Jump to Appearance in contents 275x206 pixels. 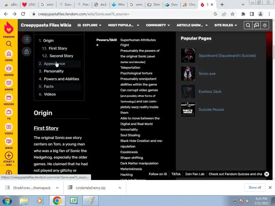click(x=54, y=64)
